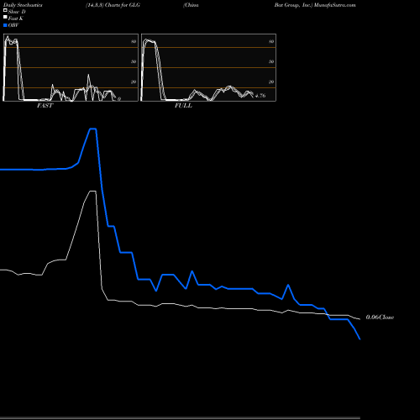Screen dimensions: 420x420
Task: Click the '(China' text in header
Action: coord(191,5)
